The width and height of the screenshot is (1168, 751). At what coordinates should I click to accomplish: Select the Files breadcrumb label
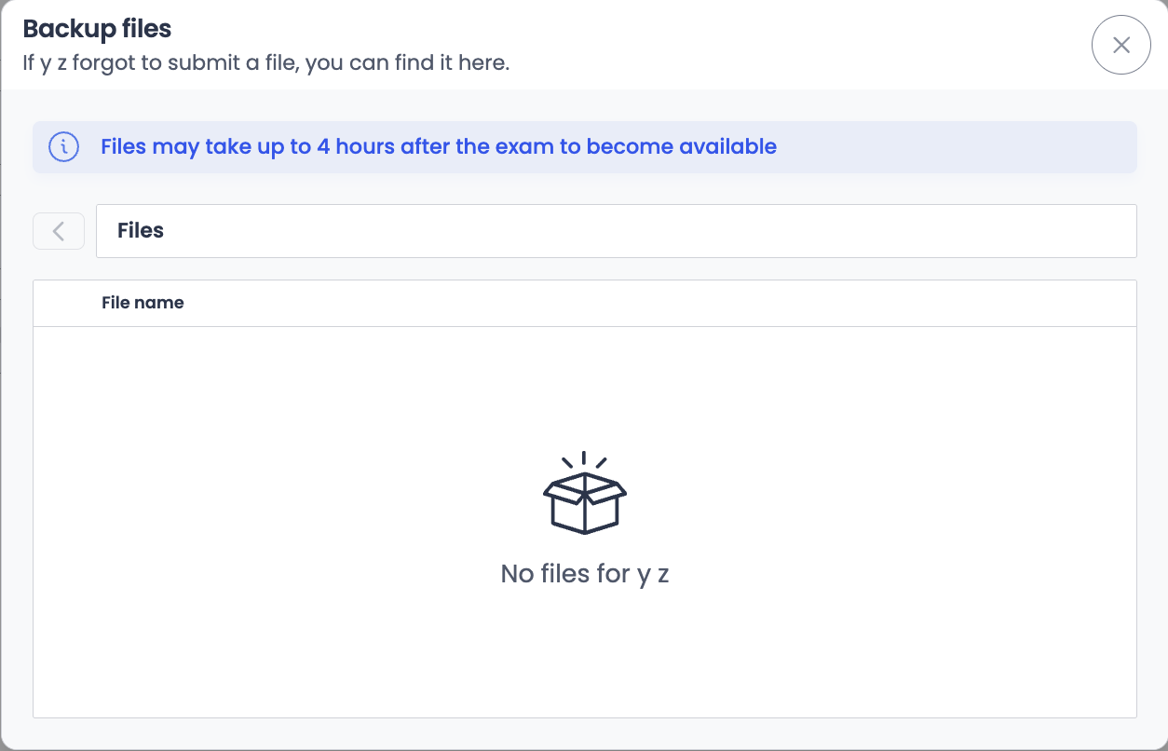pyautogui.click(x=141, y=231)
